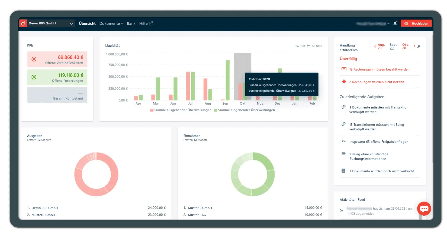447x234 pixels.
Task: Open the blurred user account dropdown
Action: (373, 24)
